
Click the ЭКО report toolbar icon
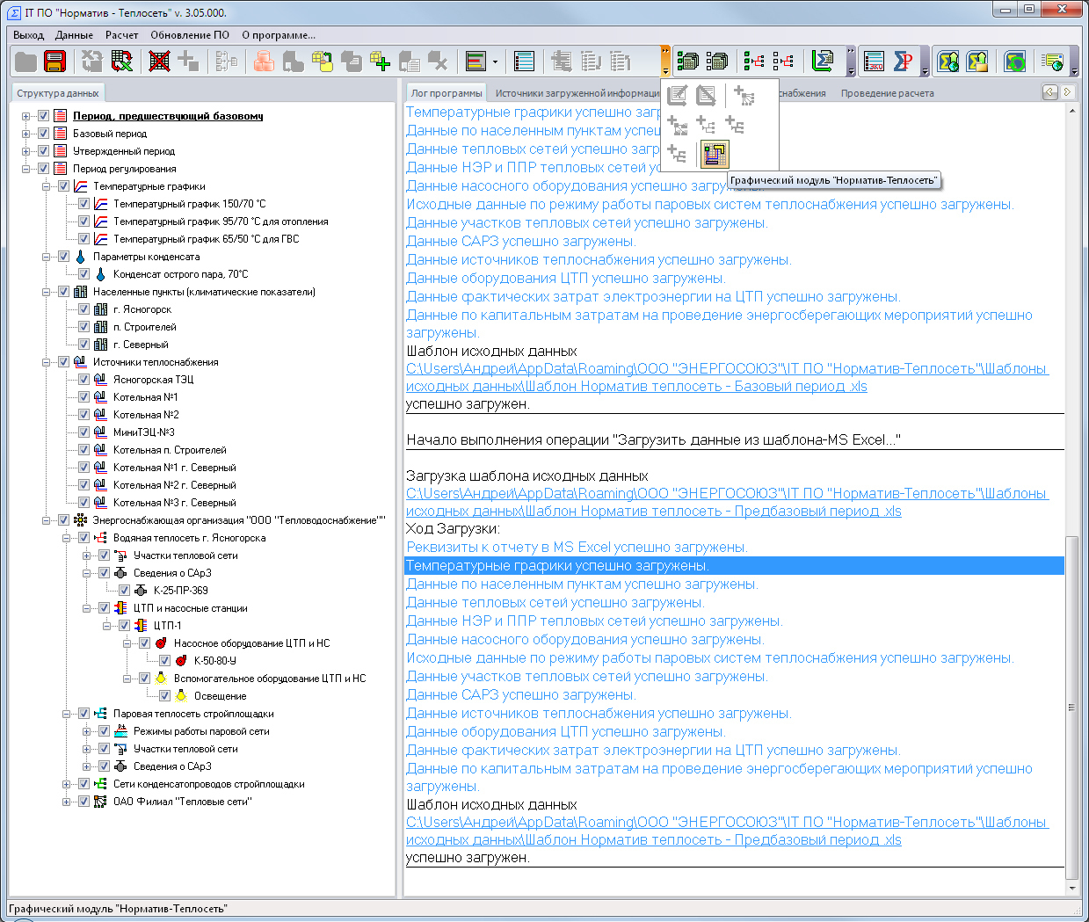point(874,62)
